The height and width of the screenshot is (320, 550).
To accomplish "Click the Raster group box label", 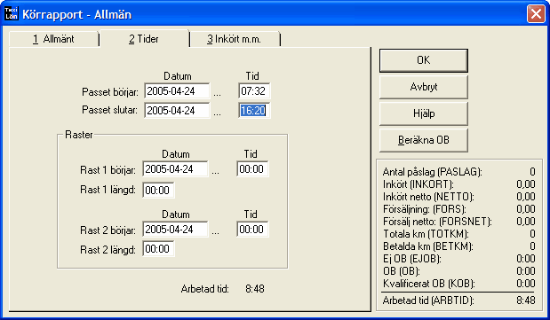I will tap(79, 135).
